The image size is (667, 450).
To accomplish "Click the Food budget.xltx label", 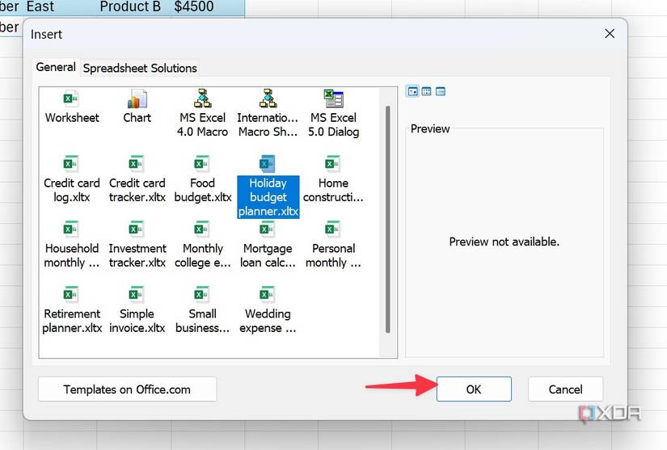I will pos(203,191).
